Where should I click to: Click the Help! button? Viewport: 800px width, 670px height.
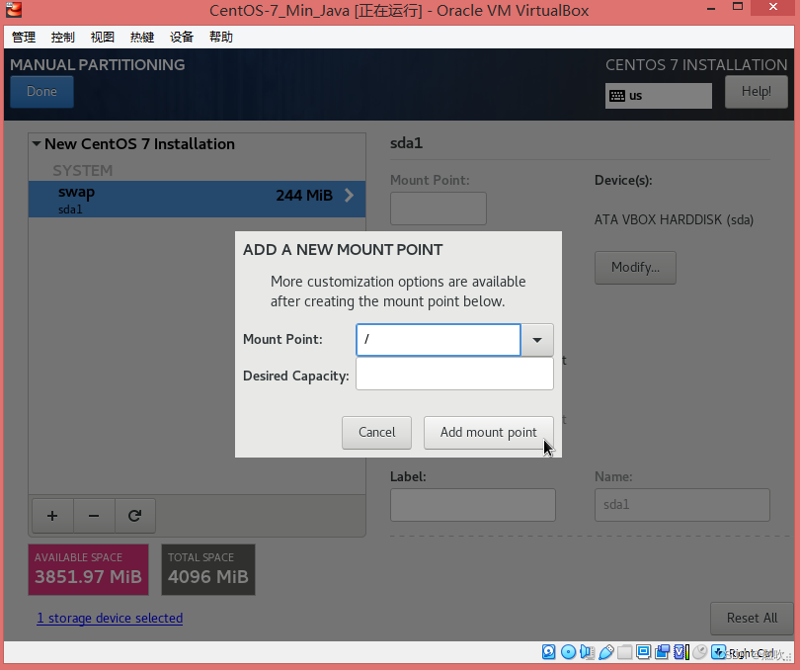click(x=757, y=92)
